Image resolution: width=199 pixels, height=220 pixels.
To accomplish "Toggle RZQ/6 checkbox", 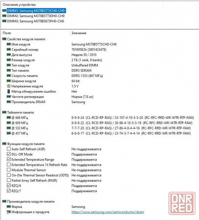I will pyautogui.click(x=9, y=186).
